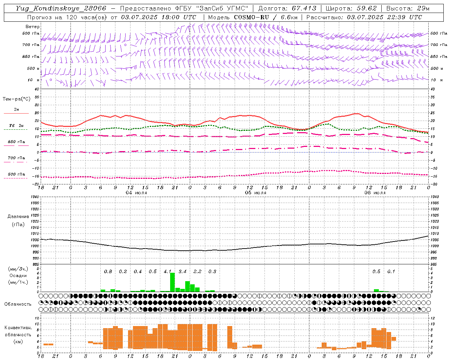The height and width of the screenshot is (359, 449).
Task: Click the (мм/1ч.) precipitation unit label
Action: pos(18,282)
